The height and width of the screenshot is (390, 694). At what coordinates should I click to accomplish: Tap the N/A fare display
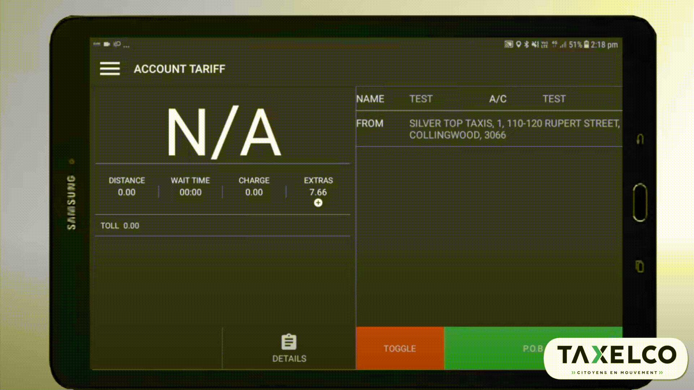[223, 132]
